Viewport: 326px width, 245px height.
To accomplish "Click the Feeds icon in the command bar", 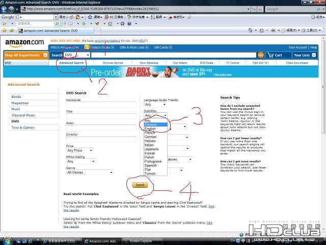I will (x=261, y=31).
